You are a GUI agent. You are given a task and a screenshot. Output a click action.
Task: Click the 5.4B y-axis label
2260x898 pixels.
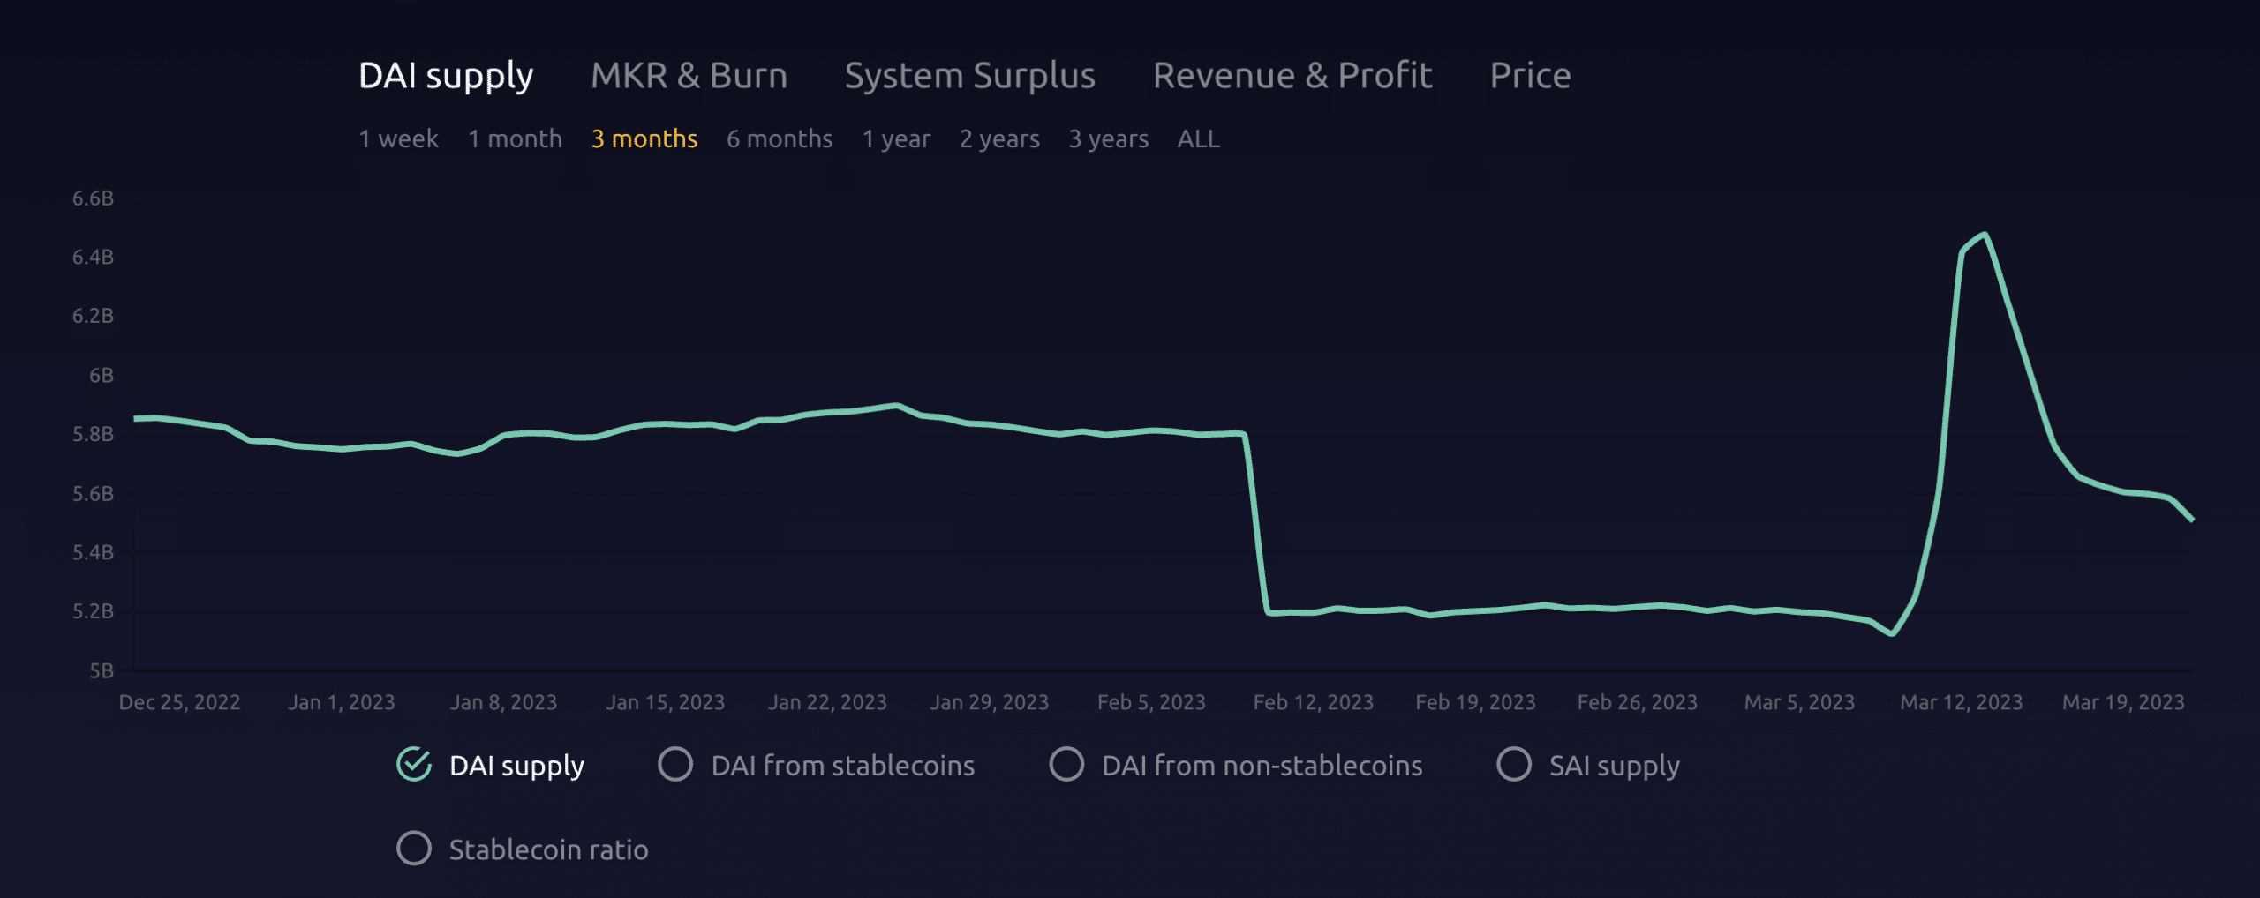pos(93,552)
